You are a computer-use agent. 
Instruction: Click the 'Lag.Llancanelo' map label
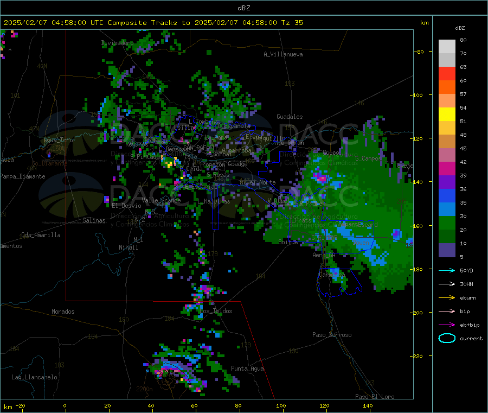pos(34,377)
